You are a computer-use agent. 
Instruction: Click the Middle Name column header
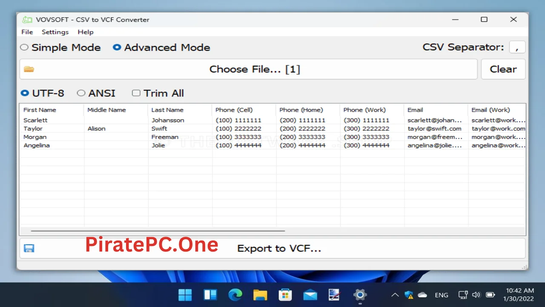coord(116,110)
